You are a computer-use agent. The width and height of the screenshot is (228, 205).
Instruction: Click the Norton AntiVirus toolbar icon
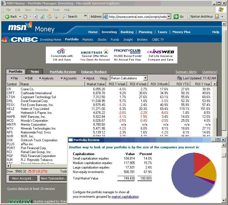coord(217,17)
